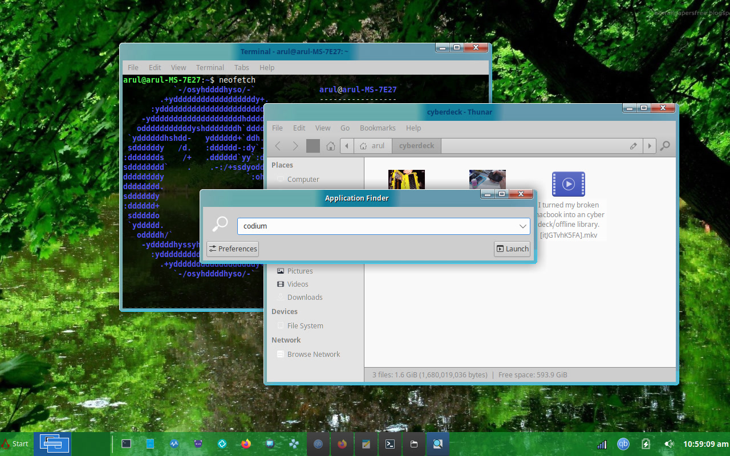Expand the Application Finder history dropdown
This screenshot has width=730, height=456.
[x=523, y=226]
